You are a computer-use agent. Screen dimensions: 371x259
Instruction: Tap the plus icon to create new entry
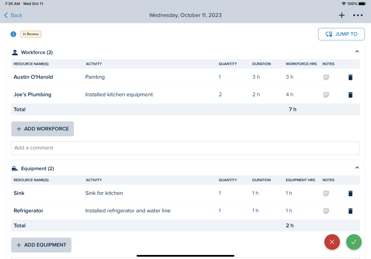pyautogui.click(x=342, y=15)
